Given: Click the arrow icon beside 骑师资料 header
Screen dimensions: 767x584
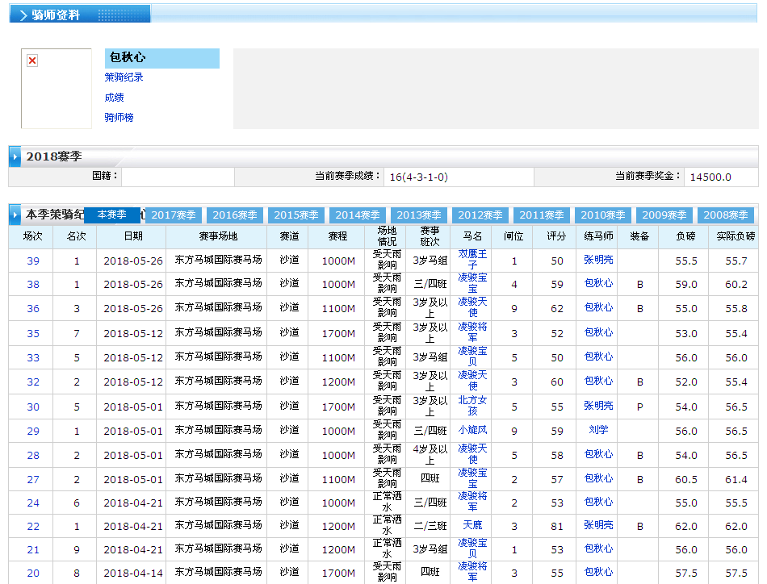Looking at the screenshot, I should (x=22, y=15).
